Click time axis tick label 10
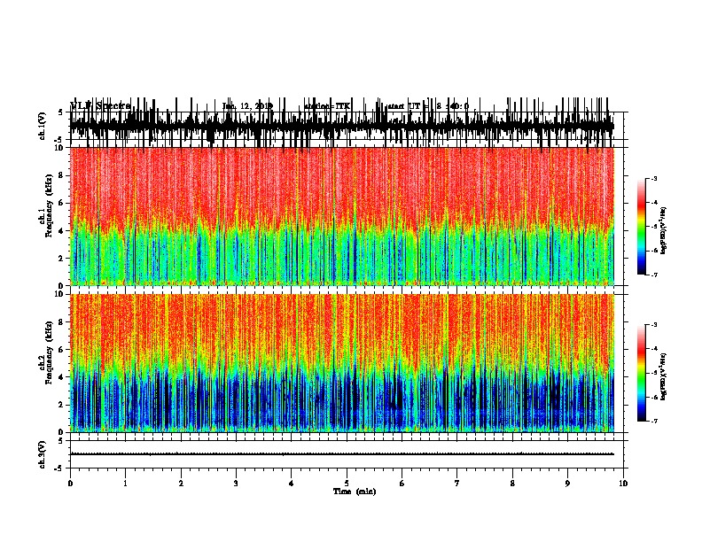Screen dimensions: 702x542 pyautogui.click(x=623, y=484)
